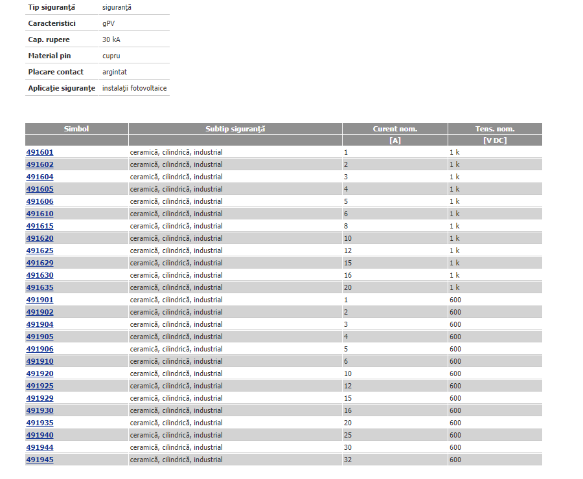
Task: Select the 491910 product link
Action: [x=40, y=361]
